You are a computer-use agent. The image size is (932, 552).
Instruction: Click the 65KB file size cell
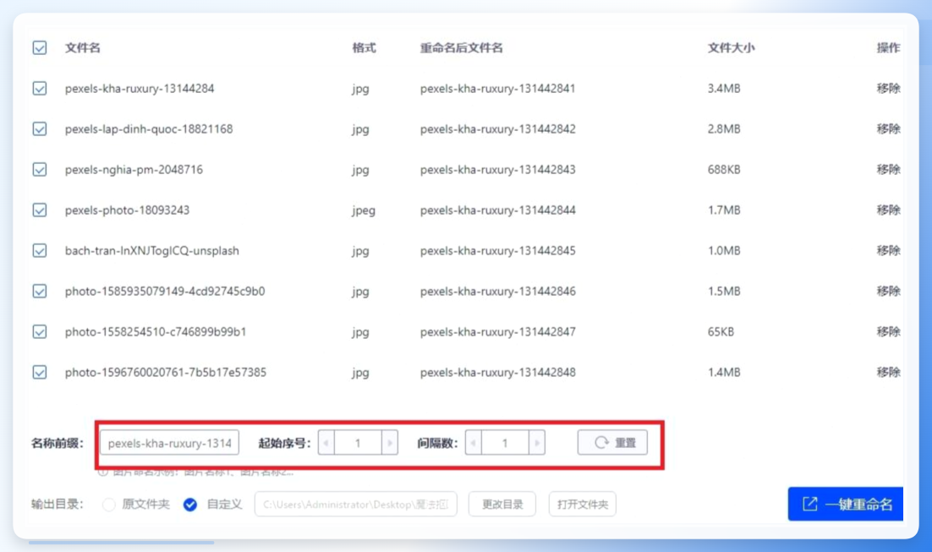721,331
